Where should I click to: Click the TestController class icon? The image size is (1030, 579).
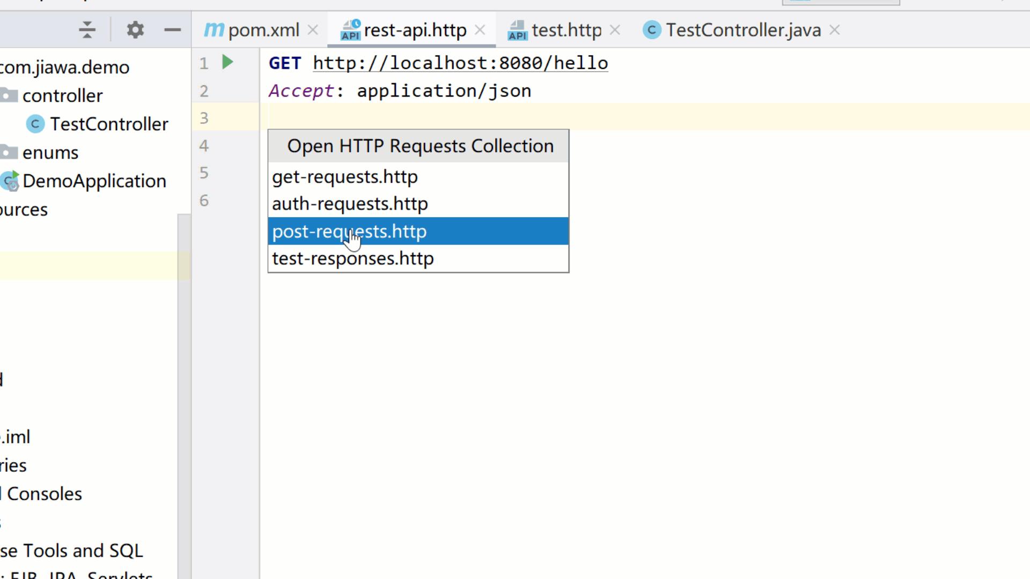[x=34, y=124]
